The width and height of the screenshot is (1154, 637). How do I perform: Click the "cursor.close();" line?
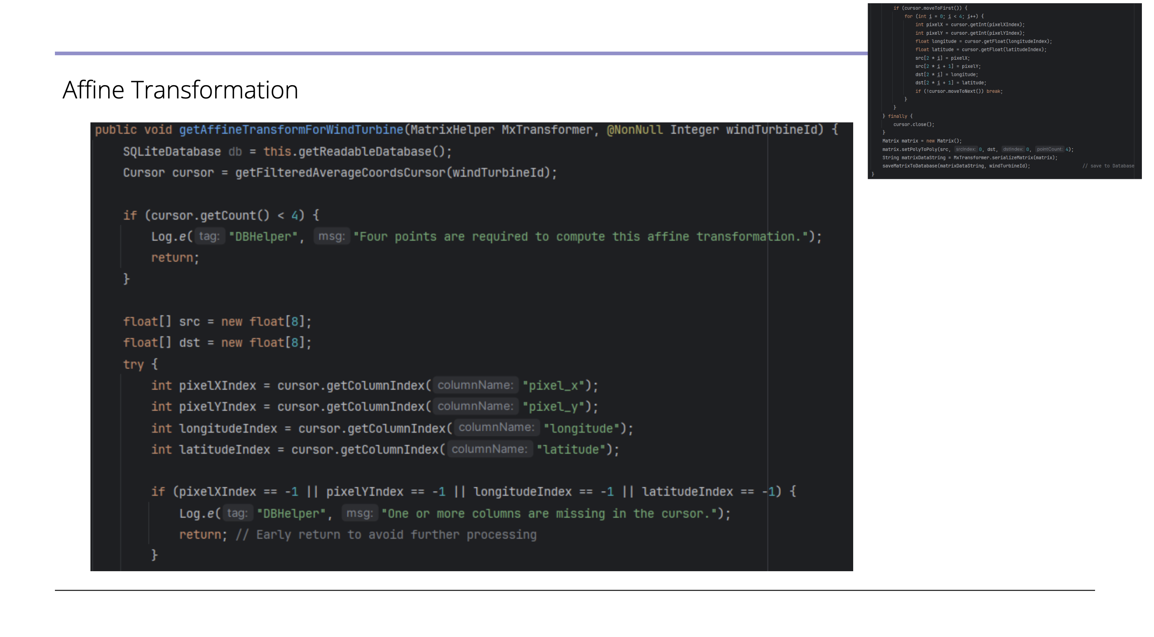(x=913, y=124)
